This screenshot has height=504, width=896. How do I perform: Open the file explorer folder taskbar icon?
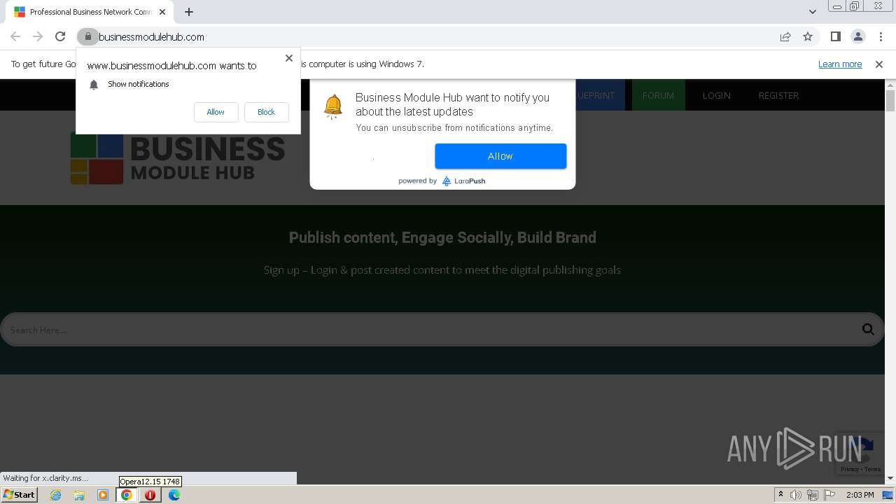pos(79,495)
